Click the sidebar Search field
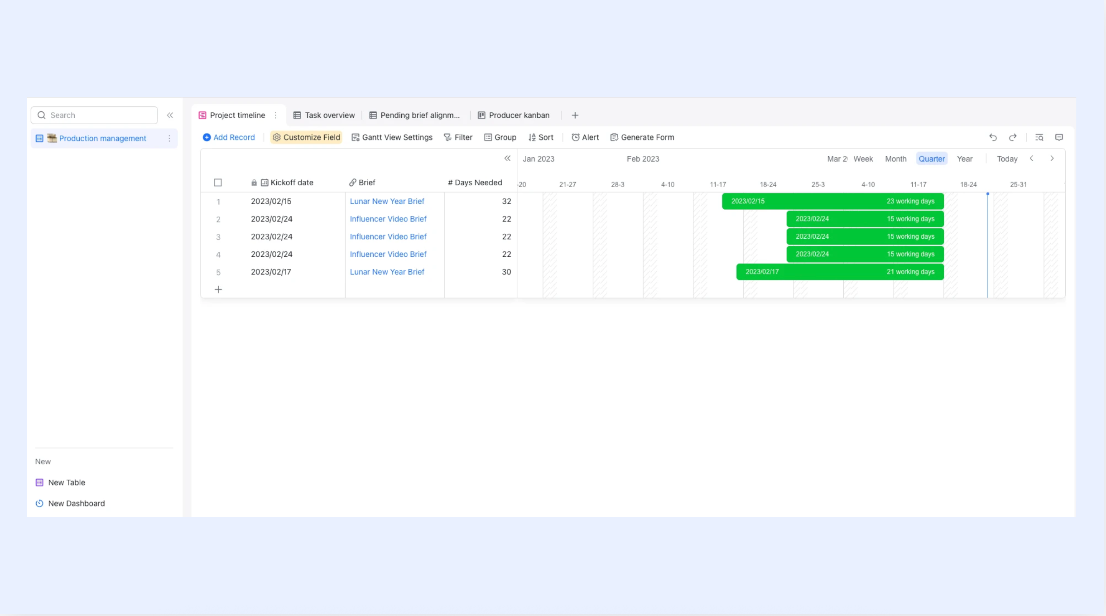The height and width of the screenshot is (616, 1106). tap(94, 115)
